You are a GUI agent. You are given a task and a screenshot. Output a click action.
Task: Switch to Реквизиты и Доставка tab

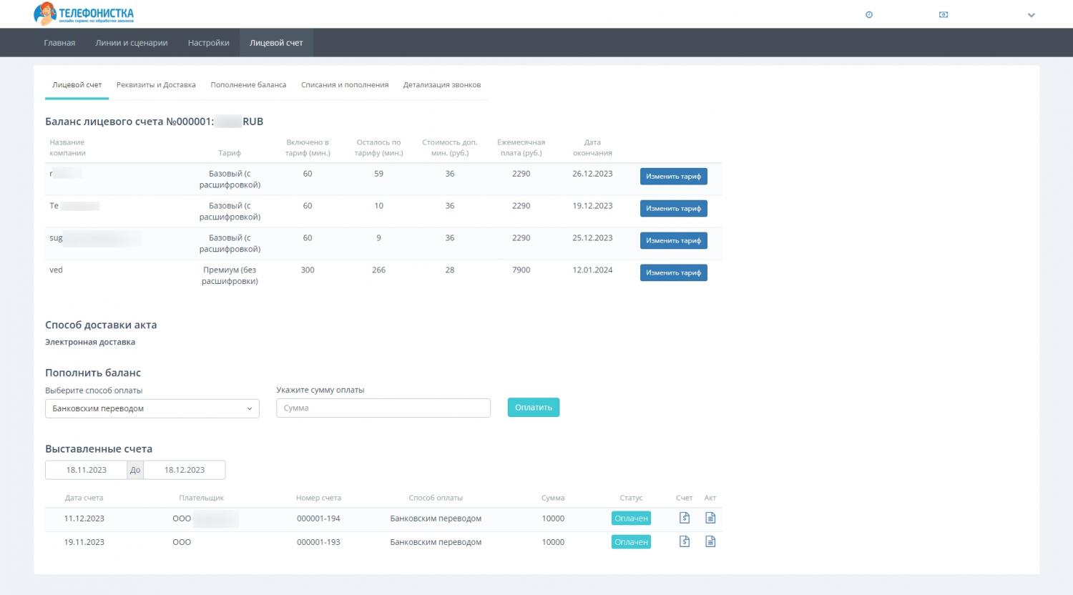click(156, 85)
